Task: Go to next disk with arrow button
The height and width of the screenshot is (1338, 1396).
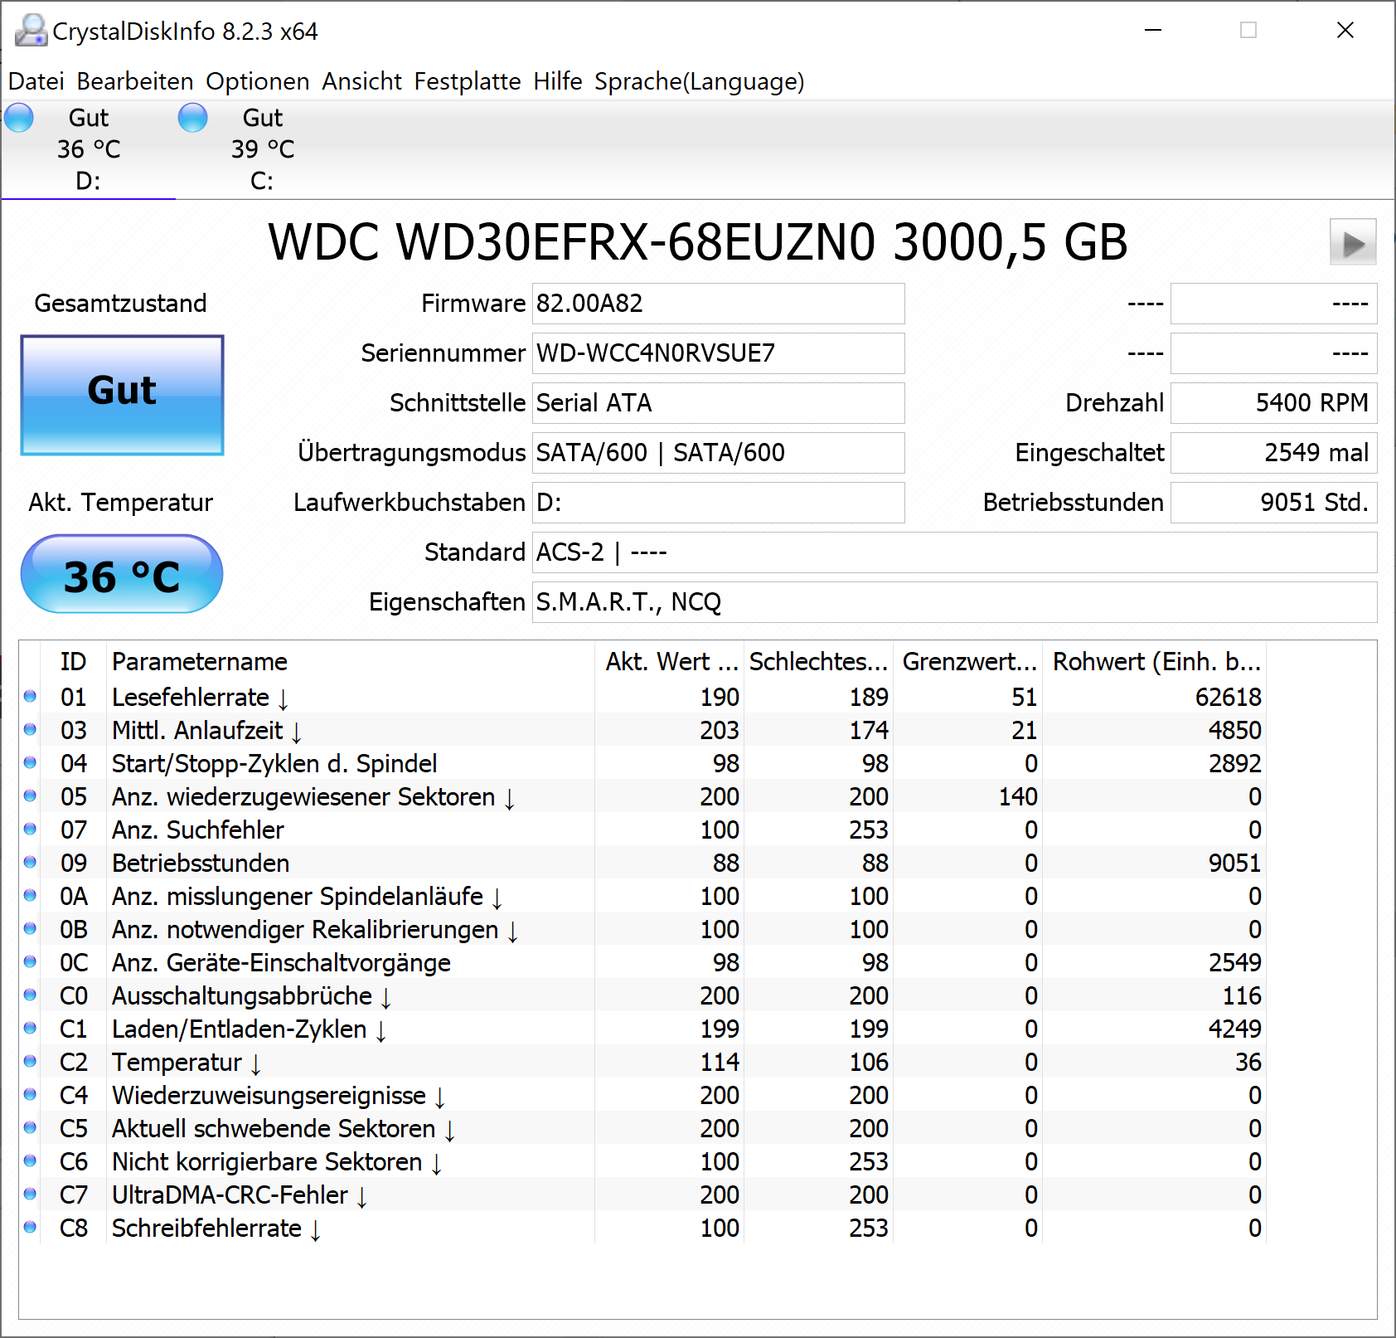Action: (x=1353, y=242)
